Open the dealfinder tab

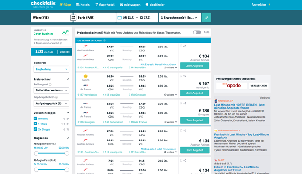(155, 5)
